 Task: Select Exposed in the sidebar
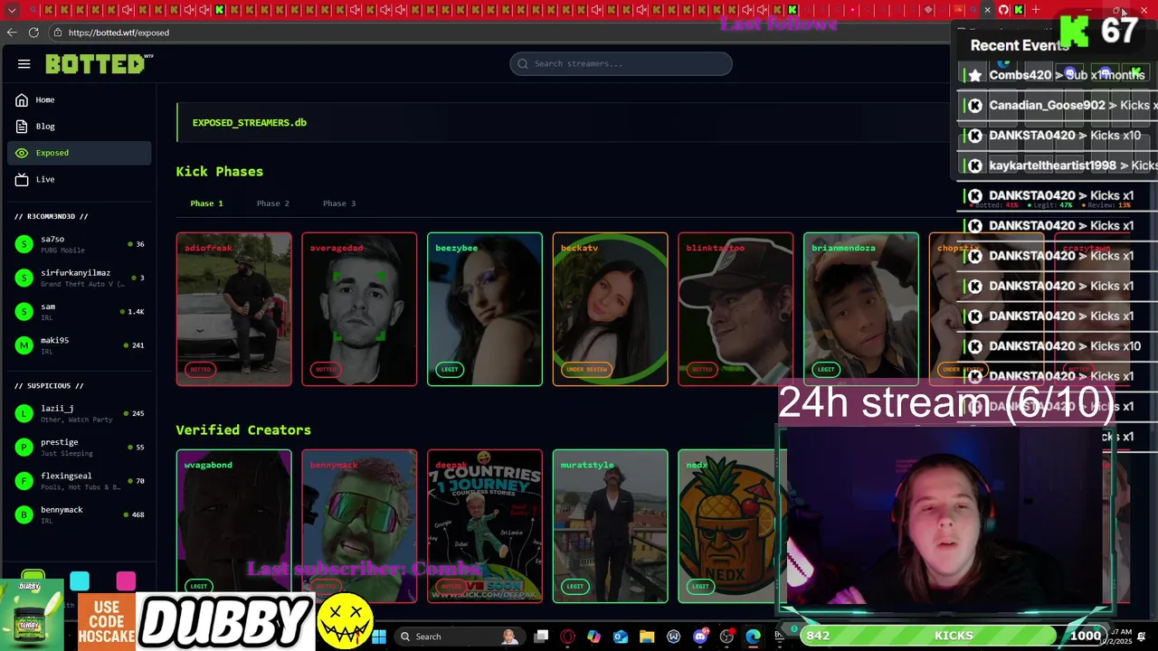80,153
